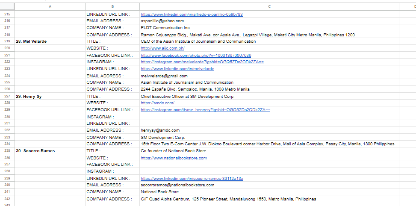Select socorroramos@nationalbookstore.com cell
416x206 pixels.
click(x=269, y=185)
